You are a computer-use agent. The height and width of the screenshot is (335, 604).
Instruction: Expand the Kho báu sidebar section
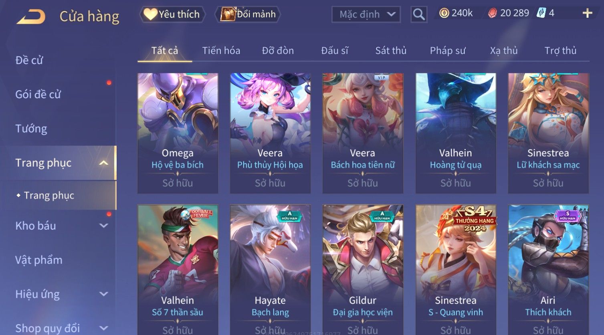[103, 226]
